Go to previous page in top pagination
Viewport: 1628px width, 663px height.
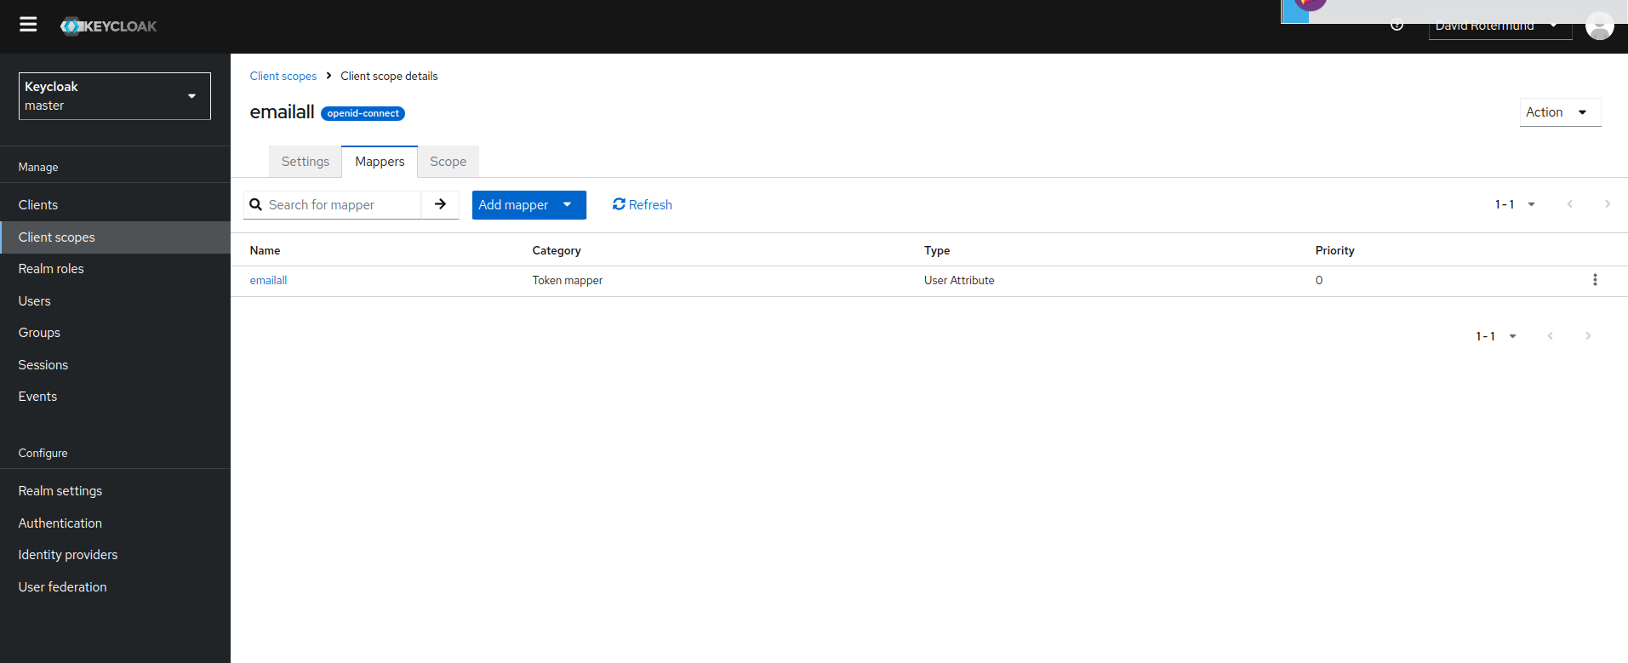(x=1570, y=204)
